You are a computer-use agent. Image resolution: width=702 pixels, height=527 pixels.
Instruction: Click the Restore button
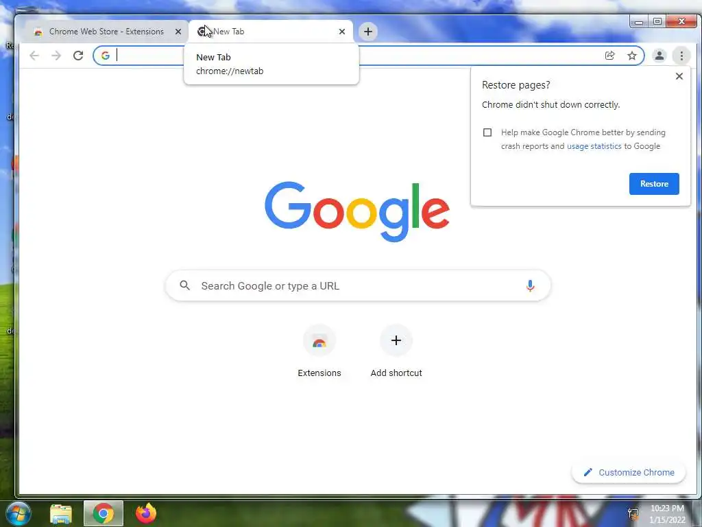pyautogui.click(x=654, y=184)
